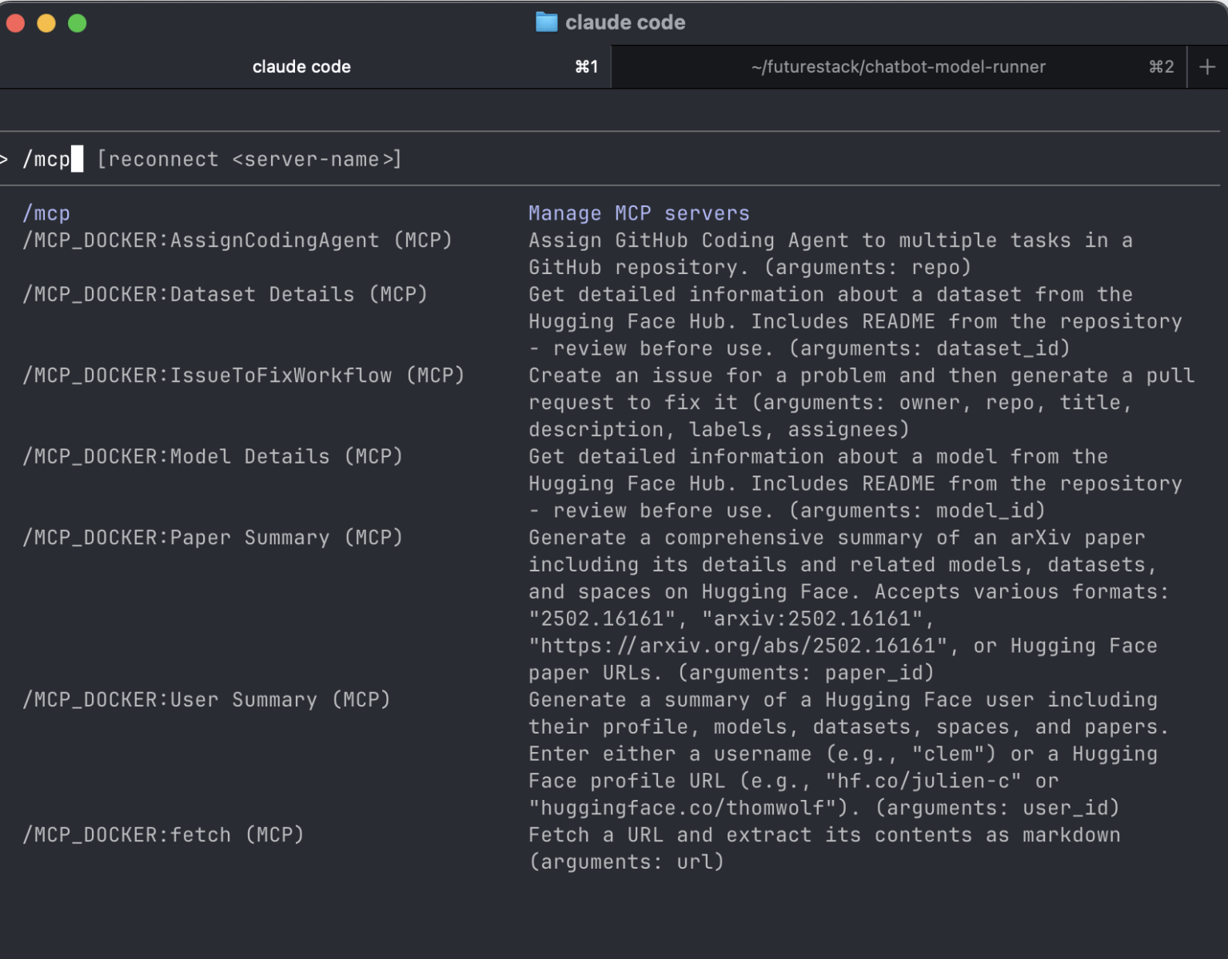This screenshot has width=1228, height=959.
Task: Open a new tab with the plus icon
Action: (1206, 66)
